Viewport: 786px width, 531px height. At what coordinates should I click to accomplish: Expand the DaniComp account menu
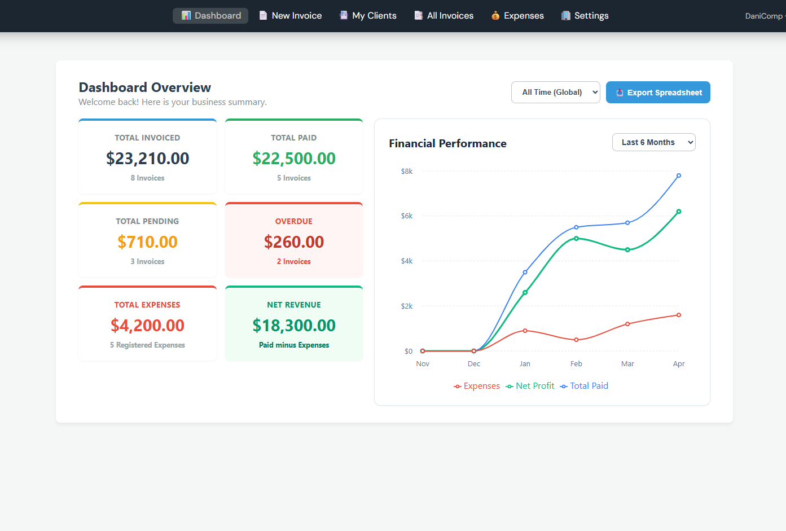[x=765, y=16]
